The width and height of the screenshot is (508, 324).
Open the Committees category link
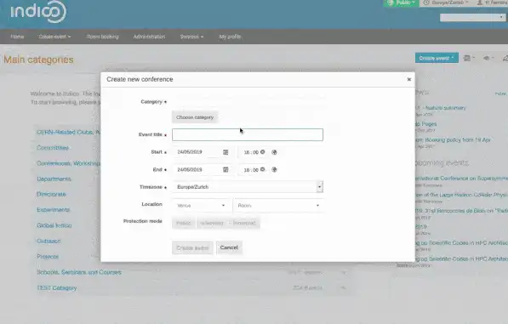(53, 148)
